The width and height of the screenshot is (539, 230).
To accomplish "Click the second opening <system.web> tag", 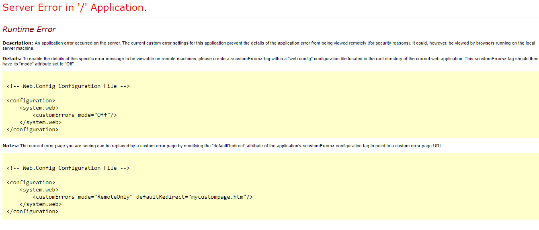I will 39,189.
